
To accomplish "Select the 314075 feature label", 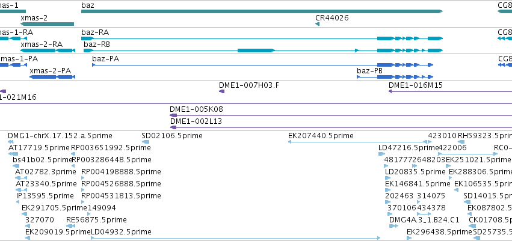I will point(431,196).
